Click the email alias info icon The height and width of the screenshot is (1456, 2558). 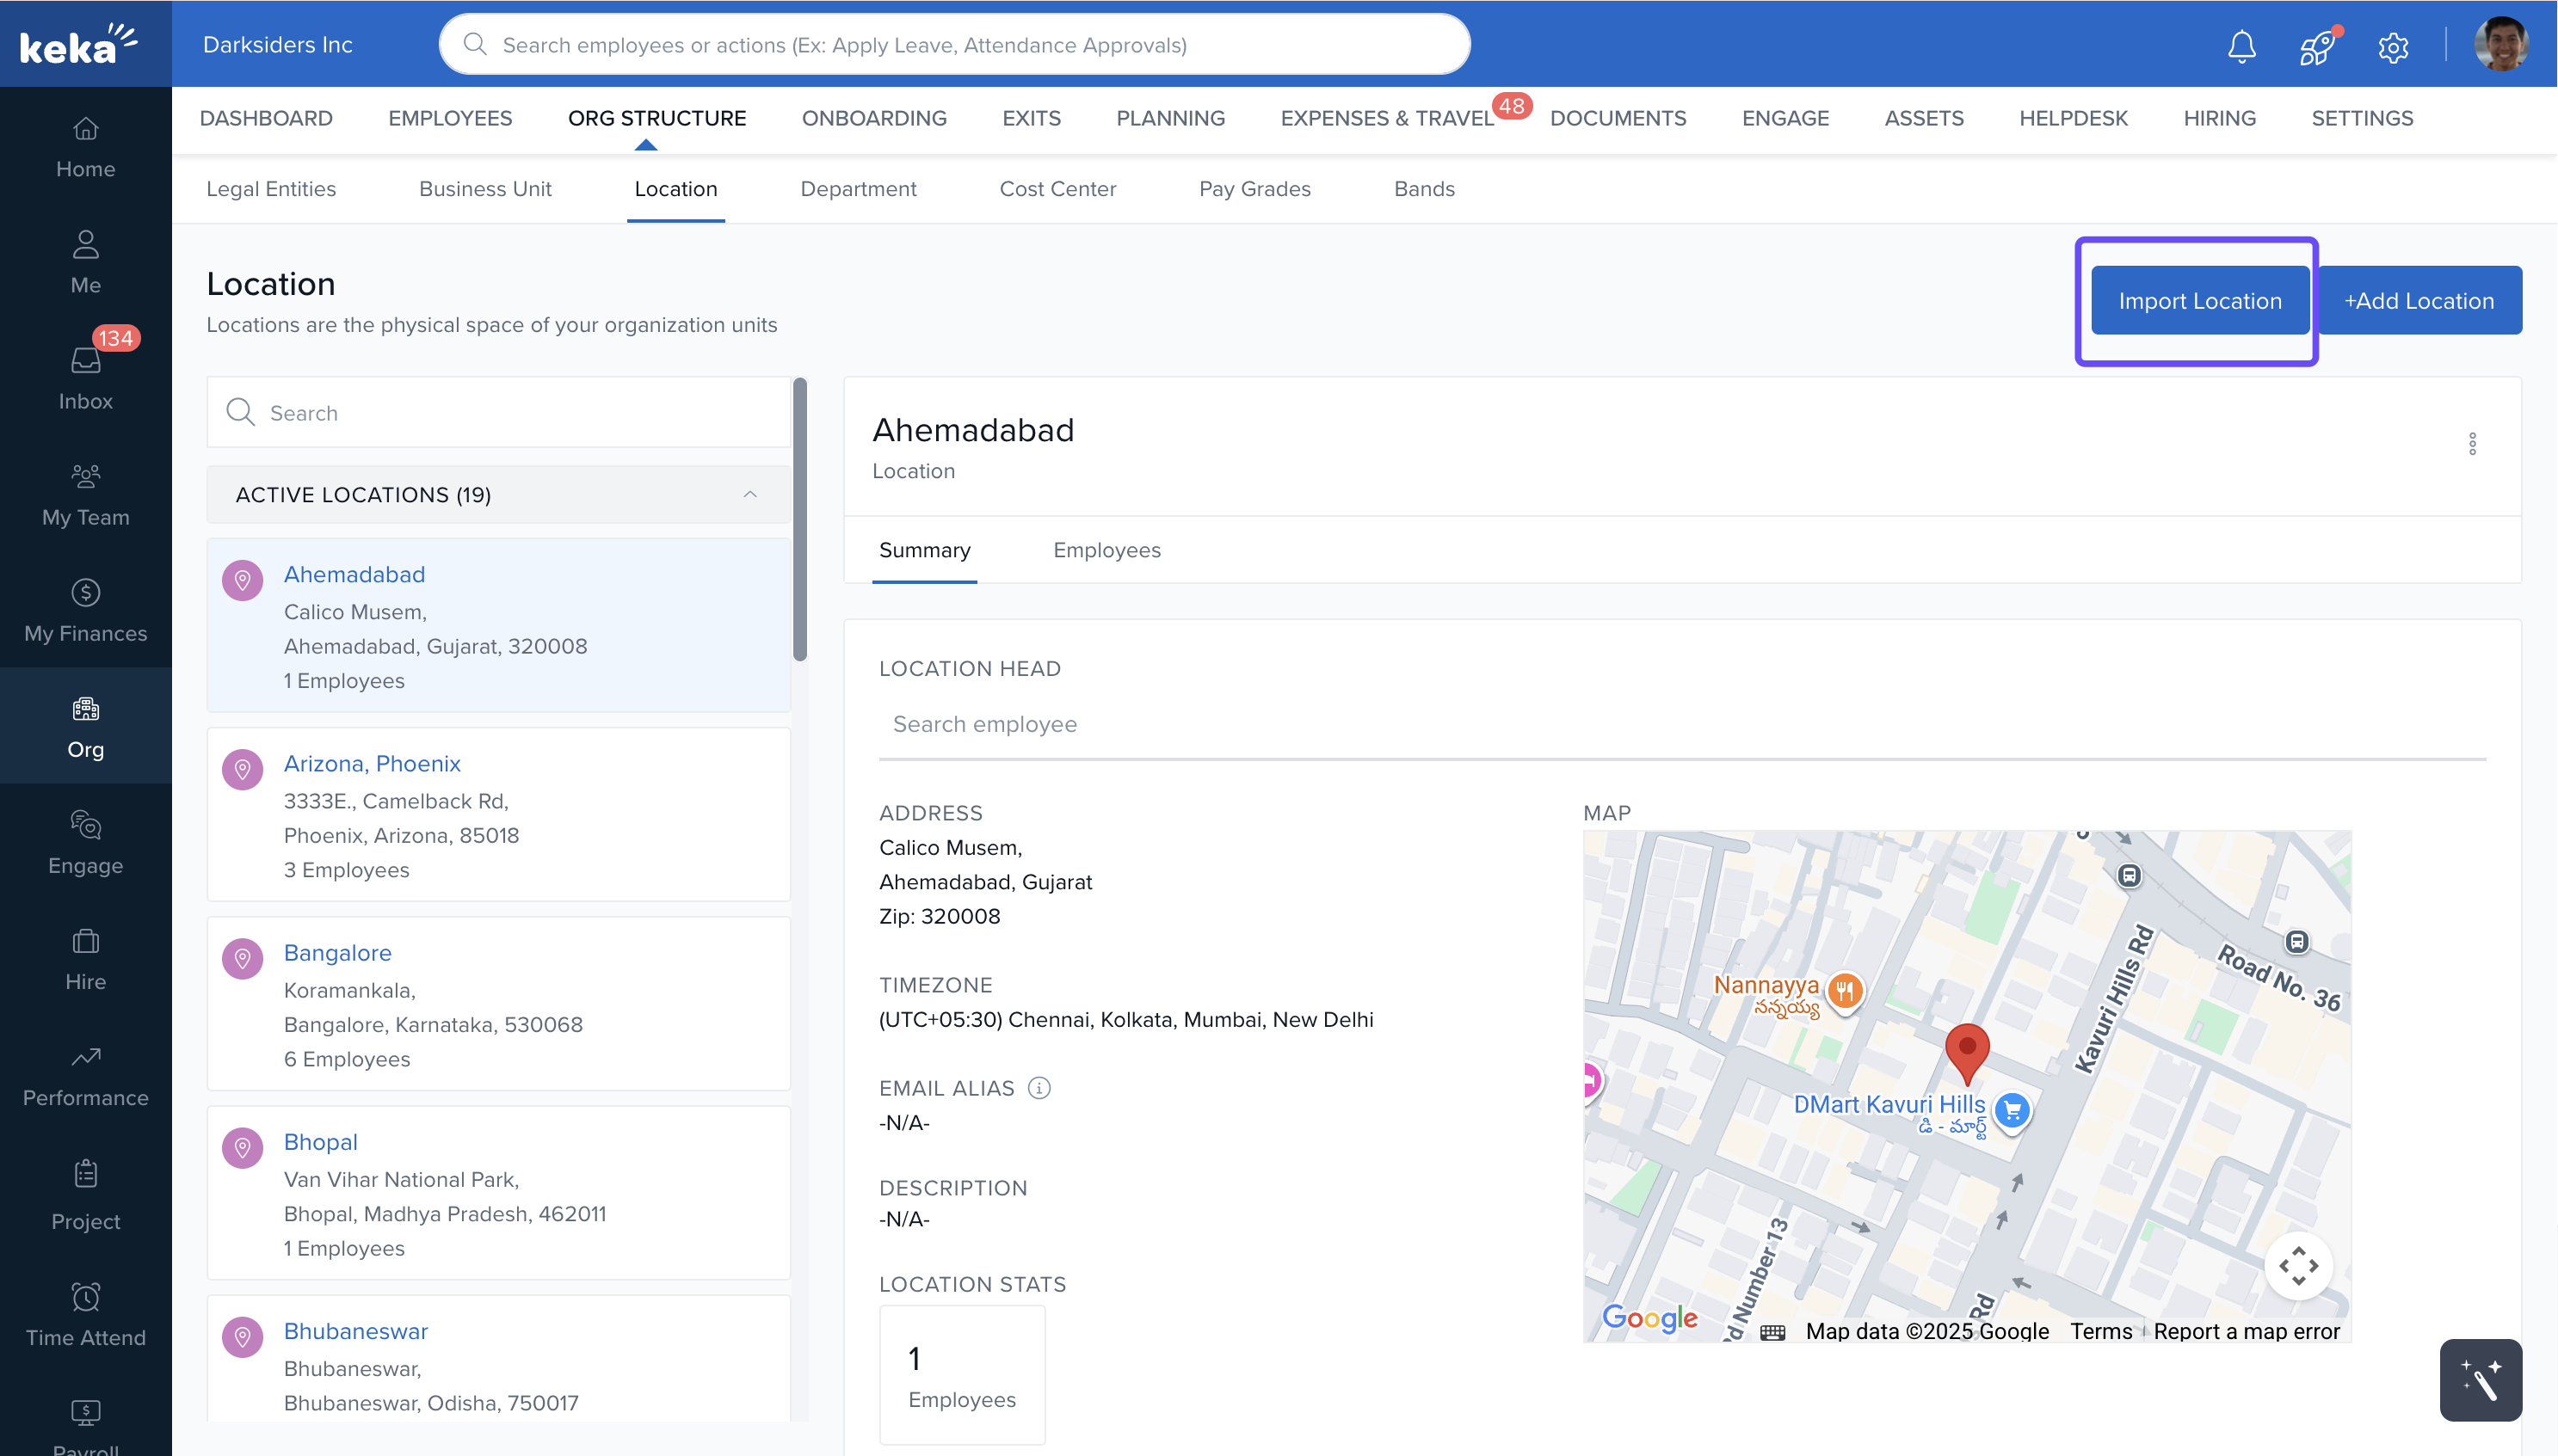click(1039, 1088)
